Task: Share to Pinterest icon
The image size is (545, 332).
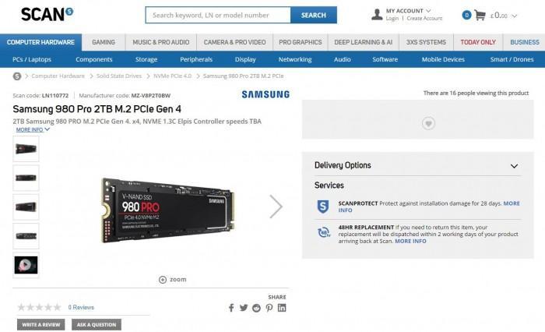Action: [x=269, y=308]
